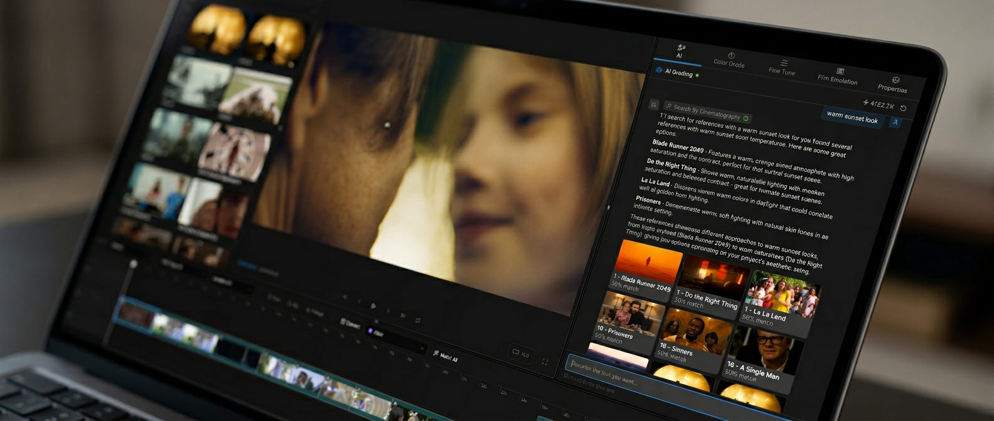Click the 'warm sunset look' message bubble
The width and height of the screenshot is (994, 421).
(x=852, y=117)
